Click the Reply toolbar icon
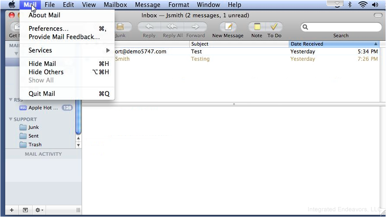 tap(149, 26)
